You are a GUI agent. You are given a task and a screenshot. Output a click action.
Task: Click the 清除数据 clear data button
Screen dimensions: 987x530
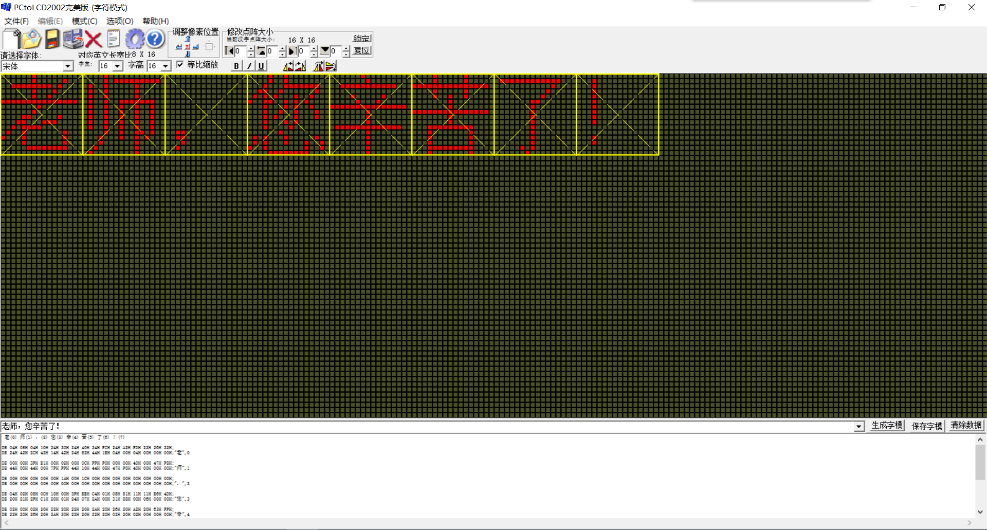pyautogui.click(x=966, y=426)
